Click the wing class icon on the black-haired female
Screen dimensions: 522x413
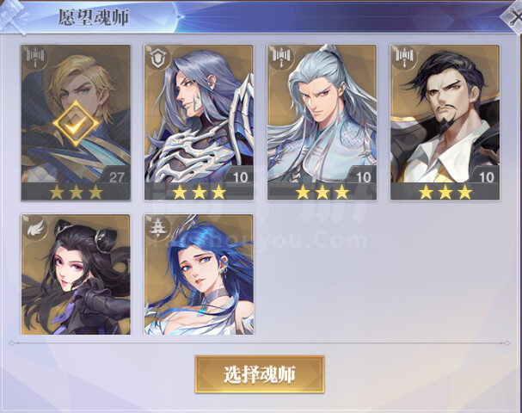pyautogui.click(x=35, y=228)
